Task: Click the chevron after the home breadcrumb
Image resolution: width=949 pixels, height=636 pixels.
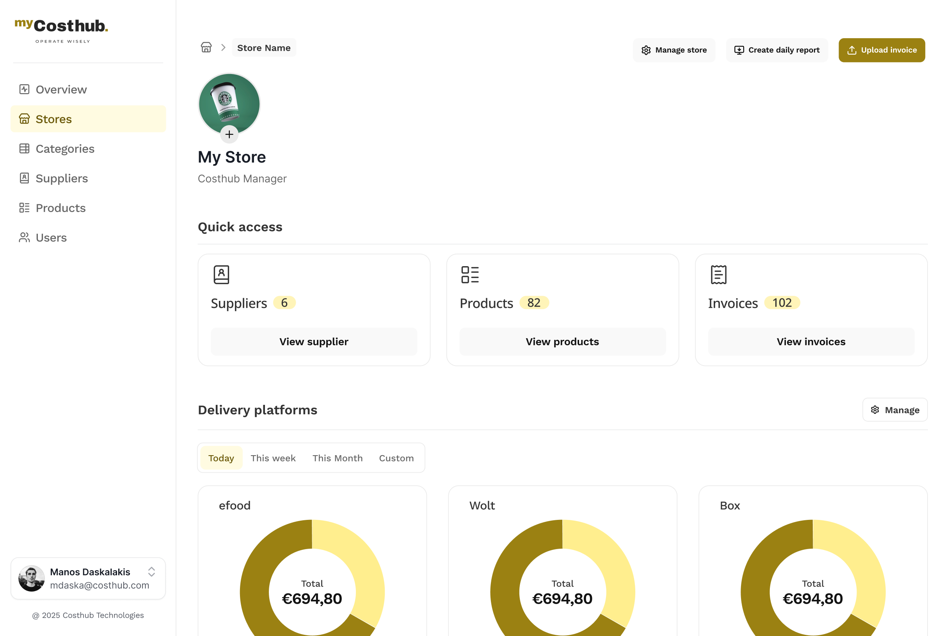Action: point(223,48)
